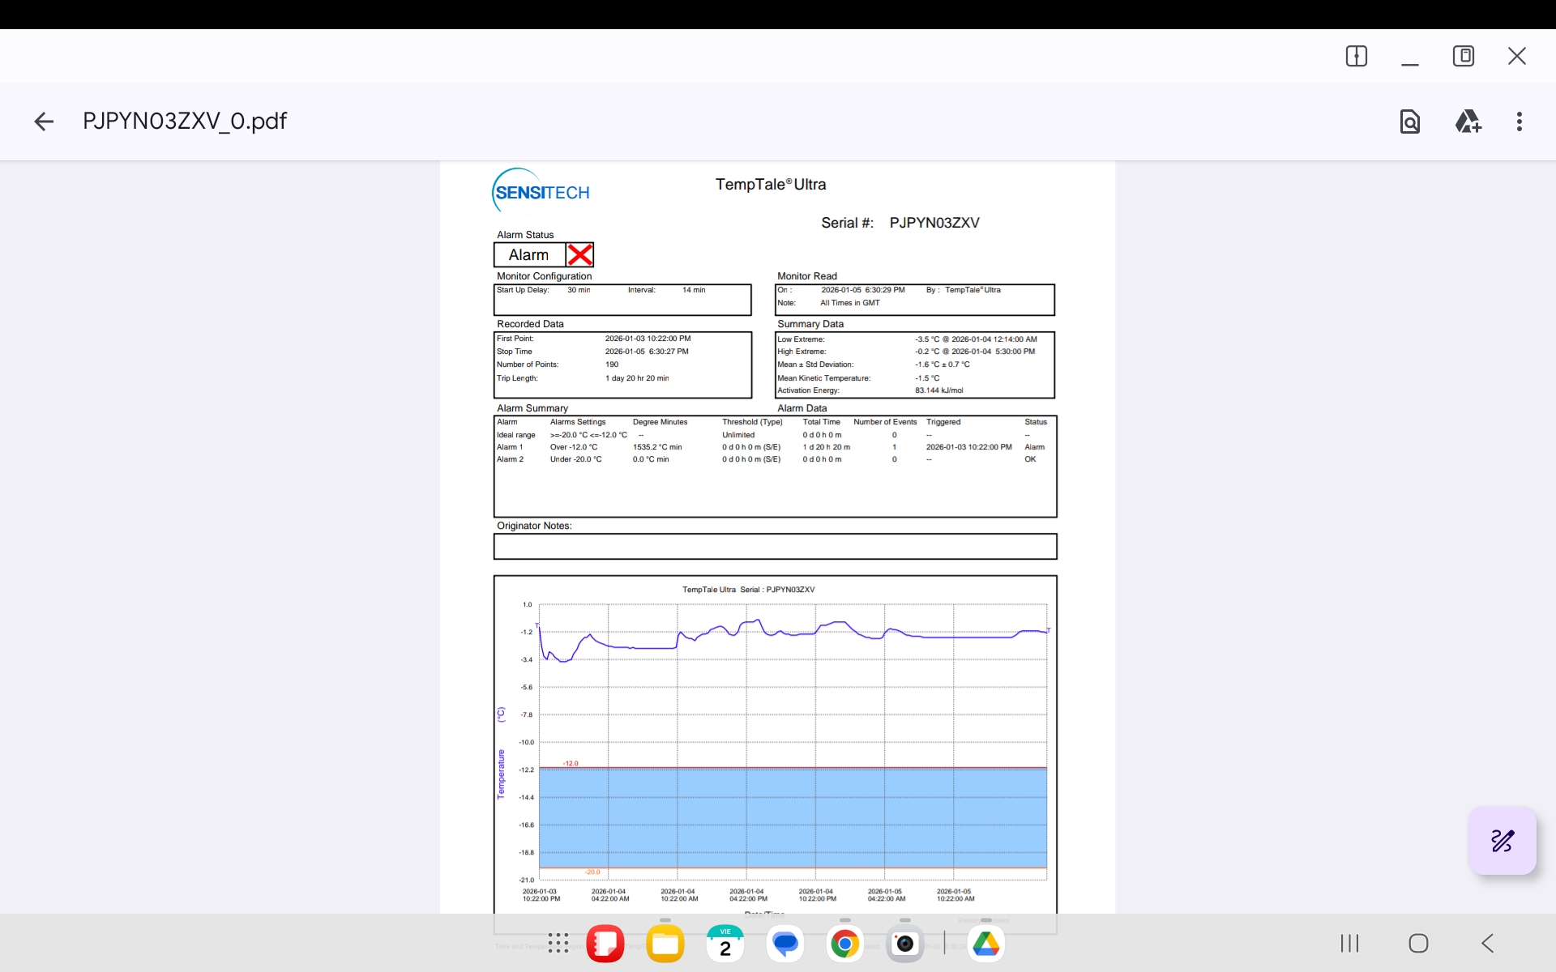Launch Google Chrome from the taskbar
This screenshot has width=1556, height=972.
(845, 944)
